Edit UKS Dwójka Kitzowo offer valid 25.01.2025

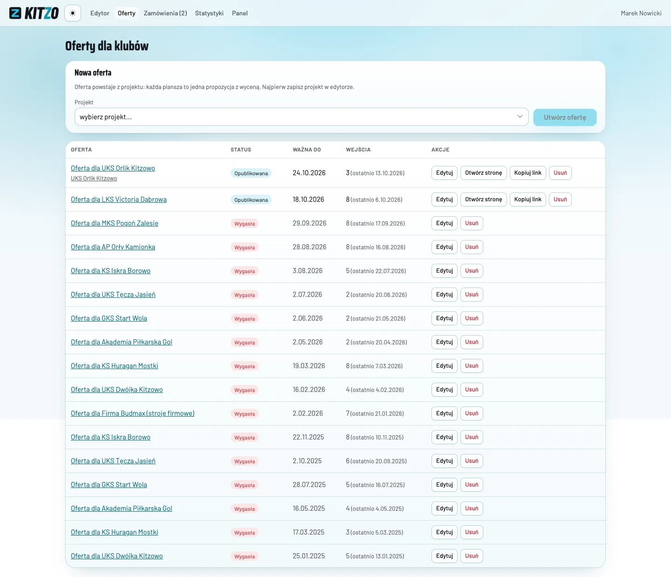445,556
